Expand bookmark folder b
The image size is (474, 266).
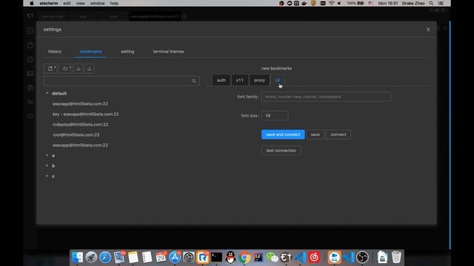(x=47, y=166)
